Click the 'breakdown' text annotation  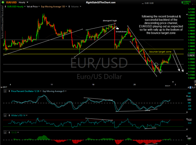121,32
